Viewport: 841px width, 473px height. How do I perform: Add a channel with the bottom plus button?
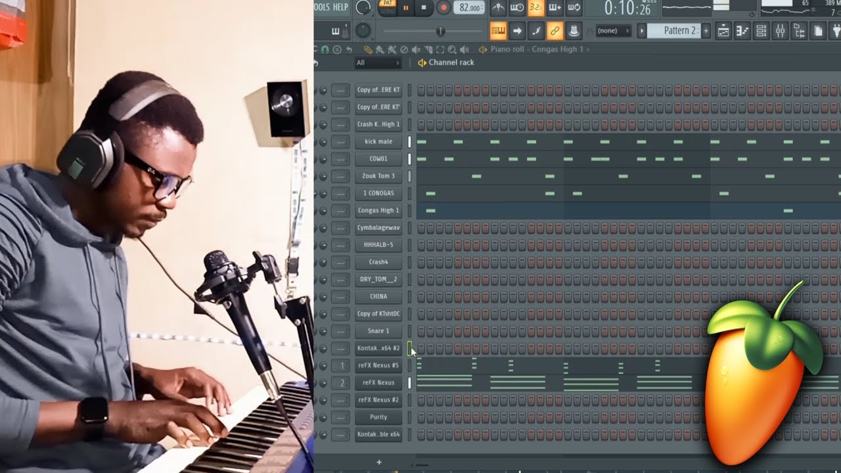pyautogui.click(x=378, y=462)
